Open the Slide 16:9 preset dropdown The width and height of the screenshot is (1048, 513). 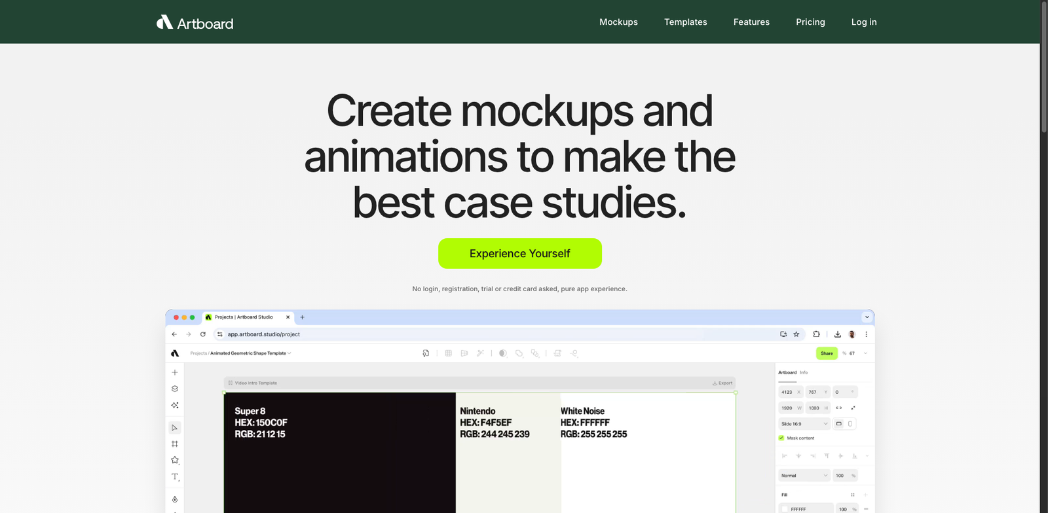[804, 423]
